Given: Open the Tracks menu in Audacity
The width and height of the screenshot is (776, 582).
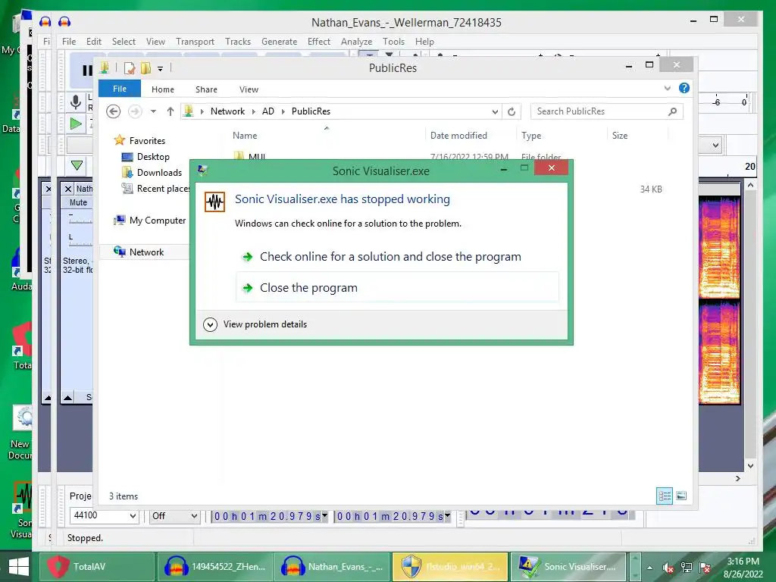Looking at the screenshot, I should (237, 42).
